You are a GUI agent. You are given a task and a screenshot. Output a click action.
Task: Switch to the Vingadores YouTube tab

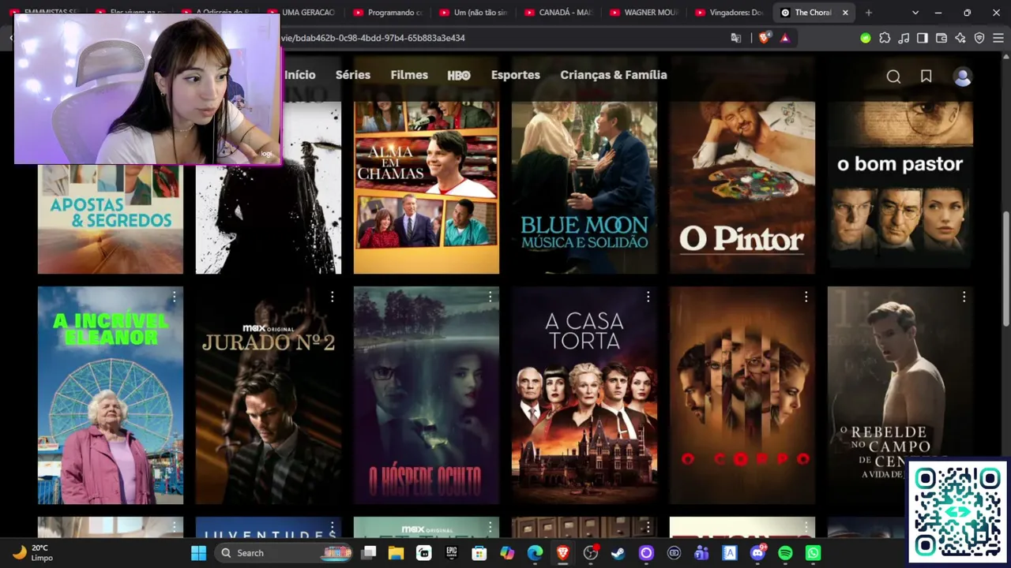[x=731, y=13]
